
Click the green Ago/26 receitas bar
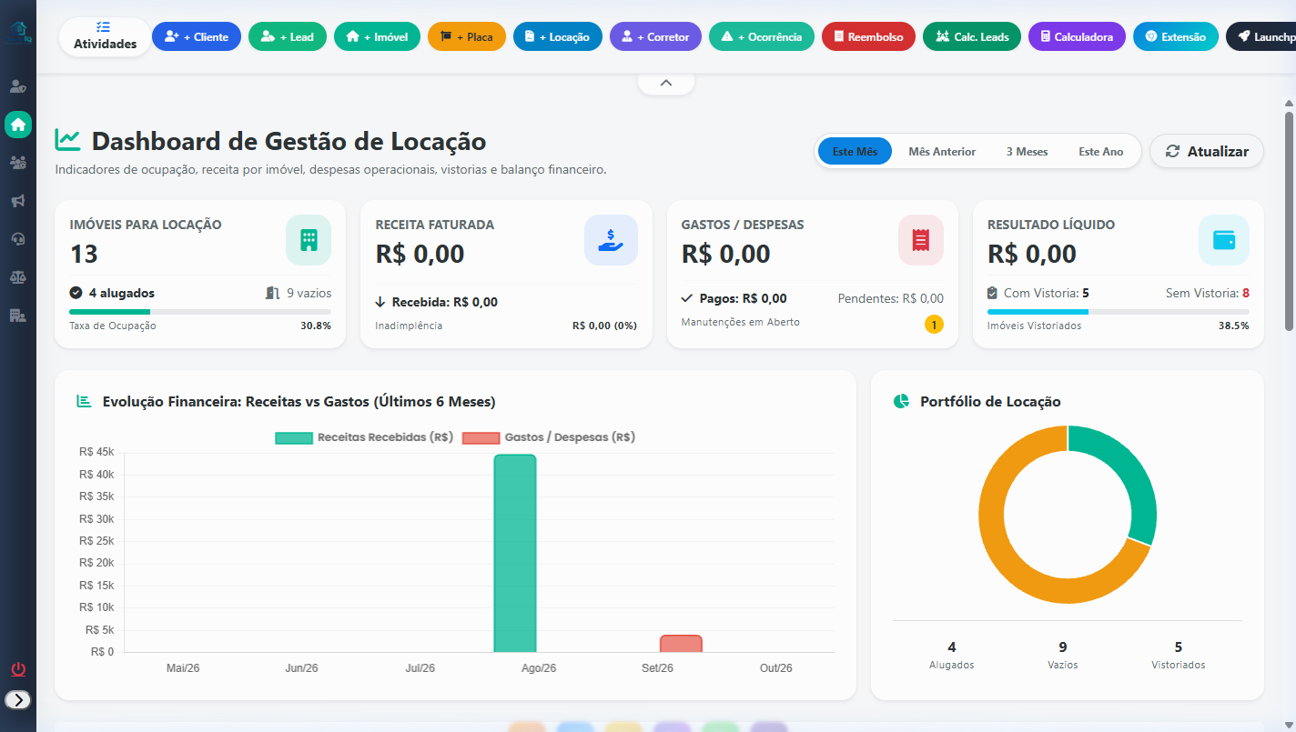(515, 553)
